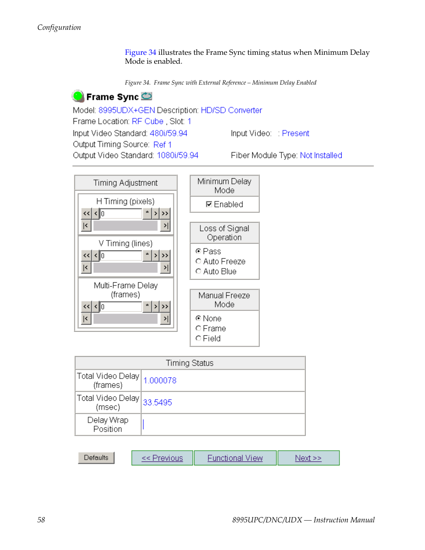425x550 pixels.
Task: Click the H Timing slider bar
Action: click(125, 226)
